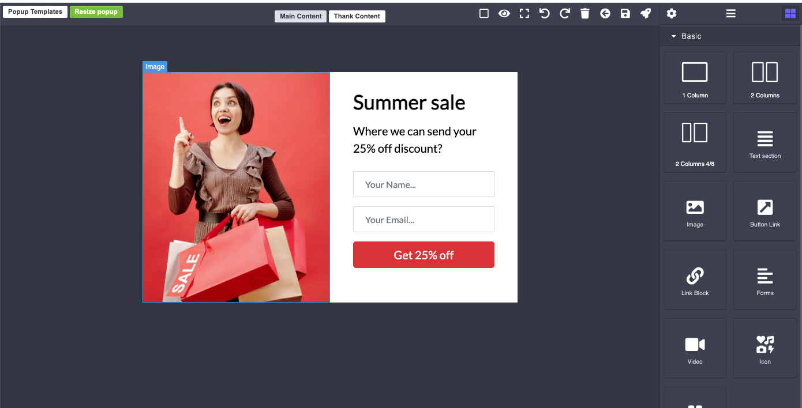The image size is (802, 408).
Task: Click the red Get 25% off button
Action: [x=424, y=255]
